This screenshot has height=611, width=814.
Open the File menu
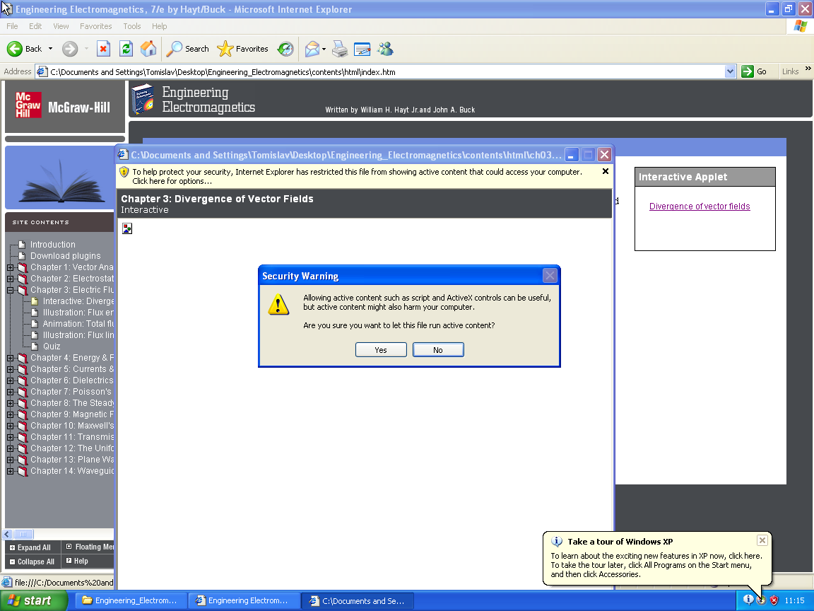pyautogui.click(x=12, y=26)
